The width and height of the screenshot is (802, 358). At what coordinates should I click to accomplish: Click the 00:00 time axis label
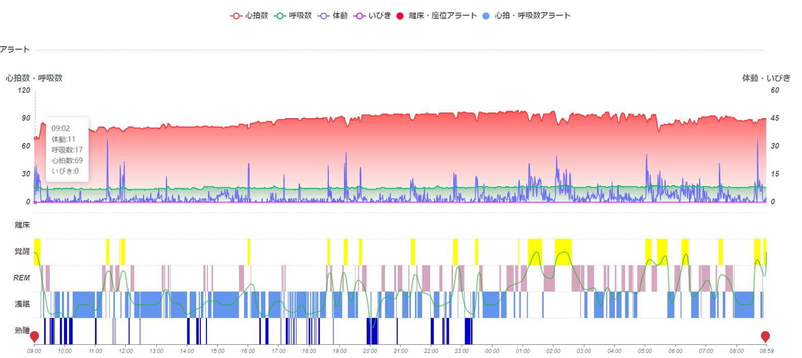tap(492, 351)
